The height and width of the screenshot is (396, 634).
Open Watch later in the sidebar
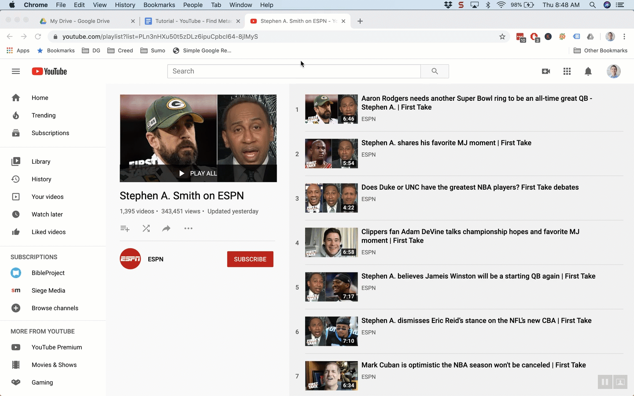[x=53, y=214]
